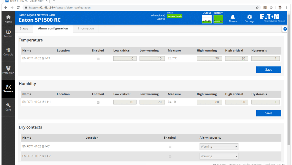Open the Card sidebar icon
292x165 pixels.
coord(8,107)
